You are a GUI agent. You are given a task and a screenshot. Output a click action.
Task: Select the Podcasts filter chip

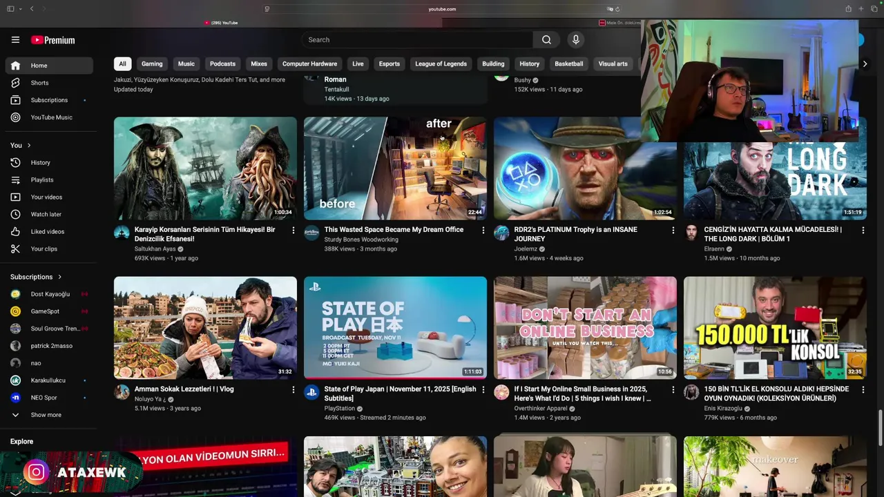pyautogui.click(x=222, y=64)
